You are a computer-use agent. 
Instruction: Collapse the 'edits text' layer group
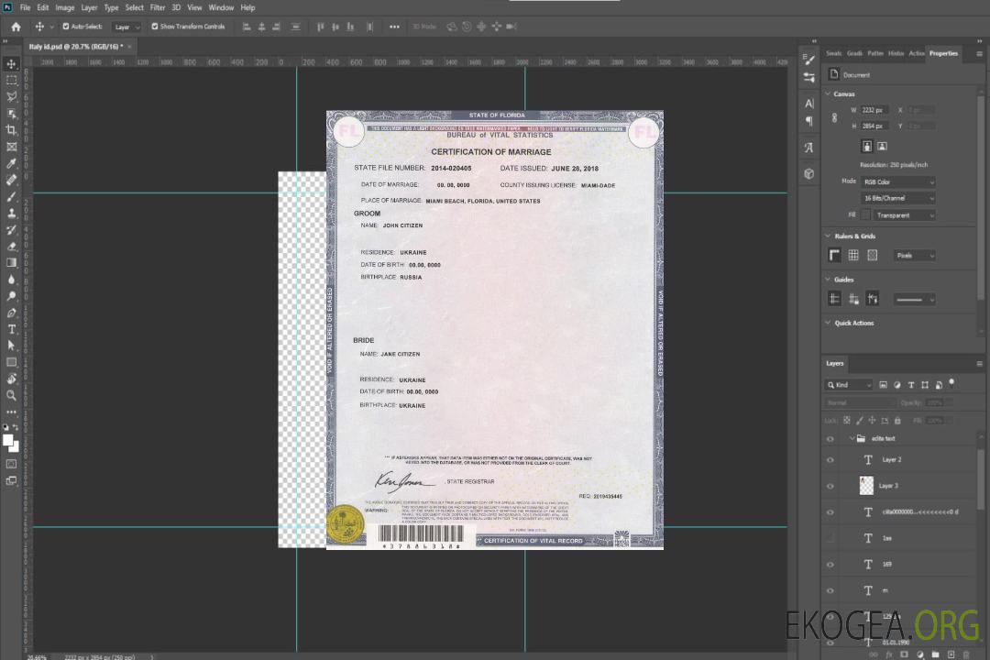point(851,438)
